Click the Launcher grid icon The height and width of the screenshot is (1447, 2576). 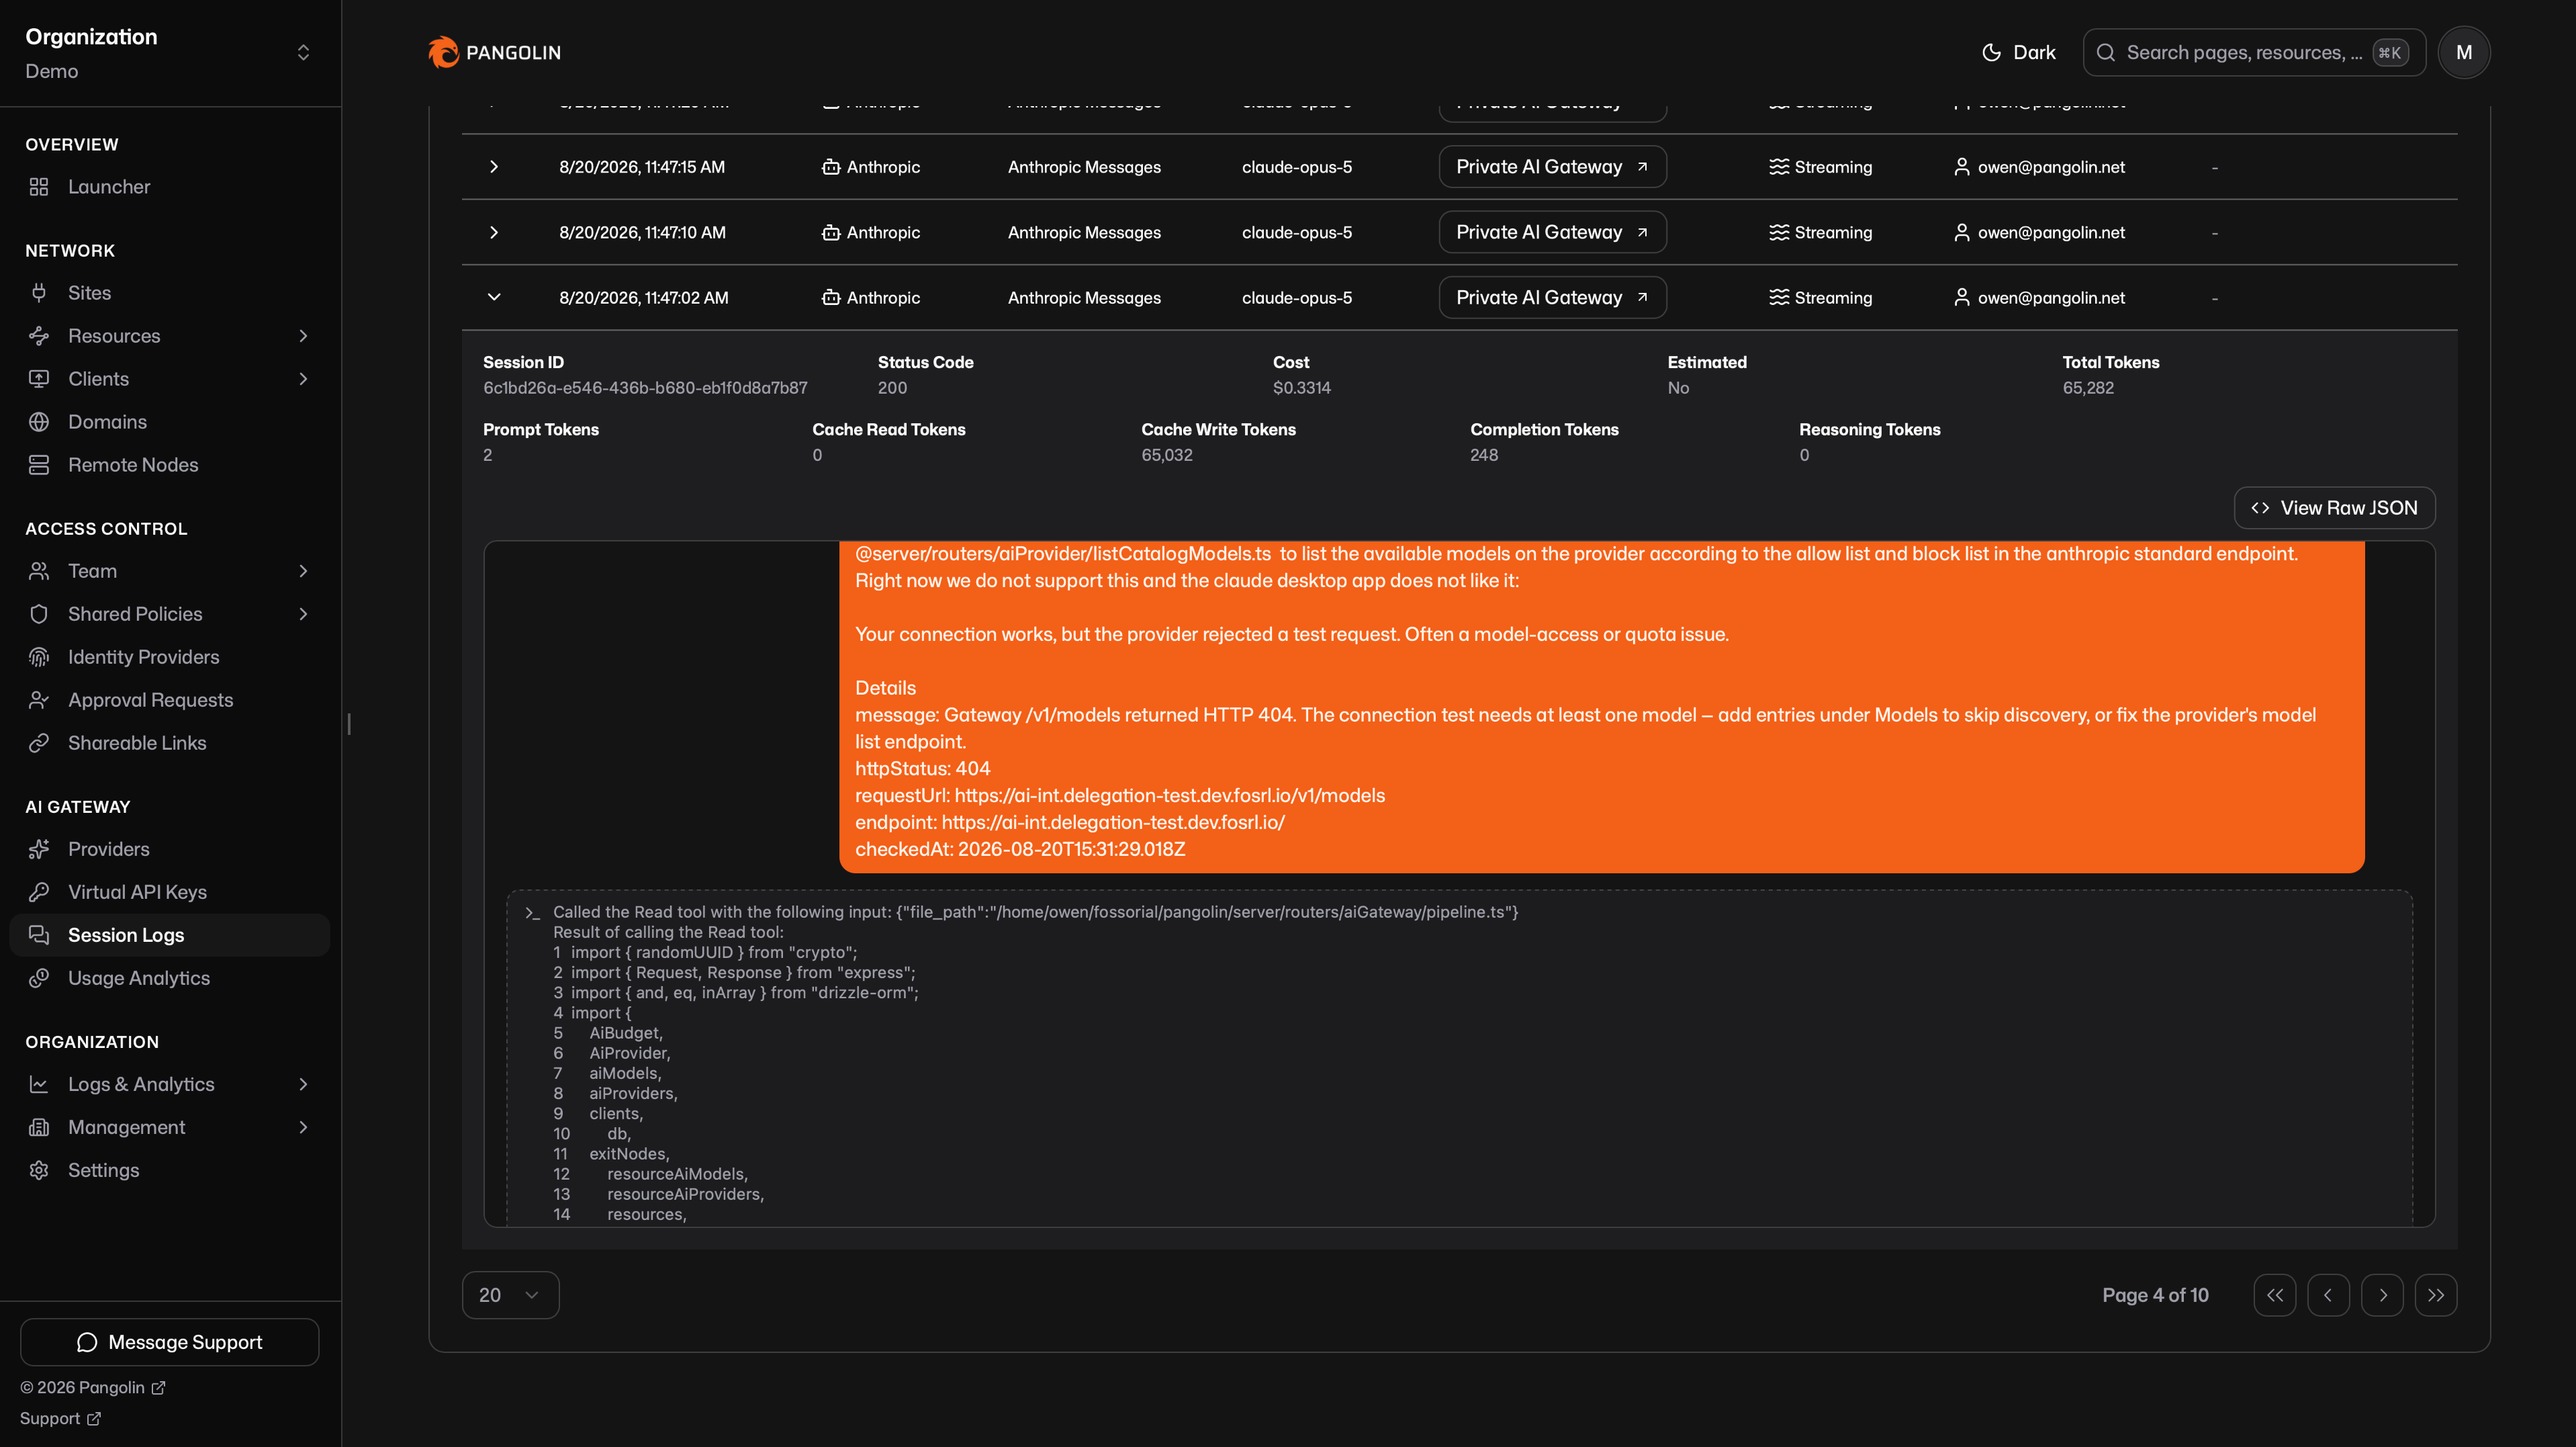[39, 187]
